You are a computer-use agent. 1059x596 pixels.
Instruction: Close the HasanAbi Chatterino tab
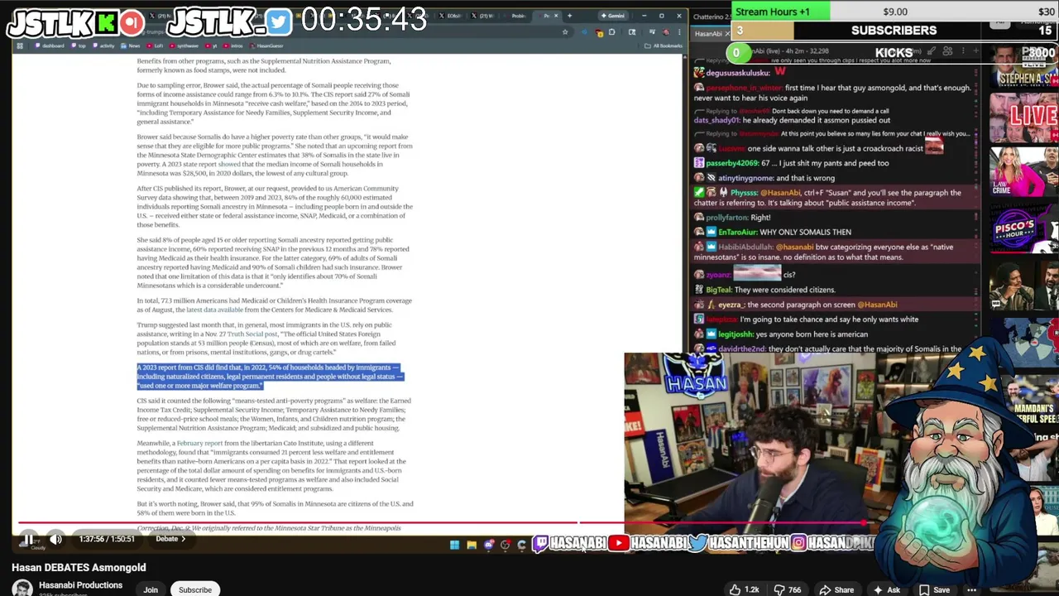coord(727,34)
